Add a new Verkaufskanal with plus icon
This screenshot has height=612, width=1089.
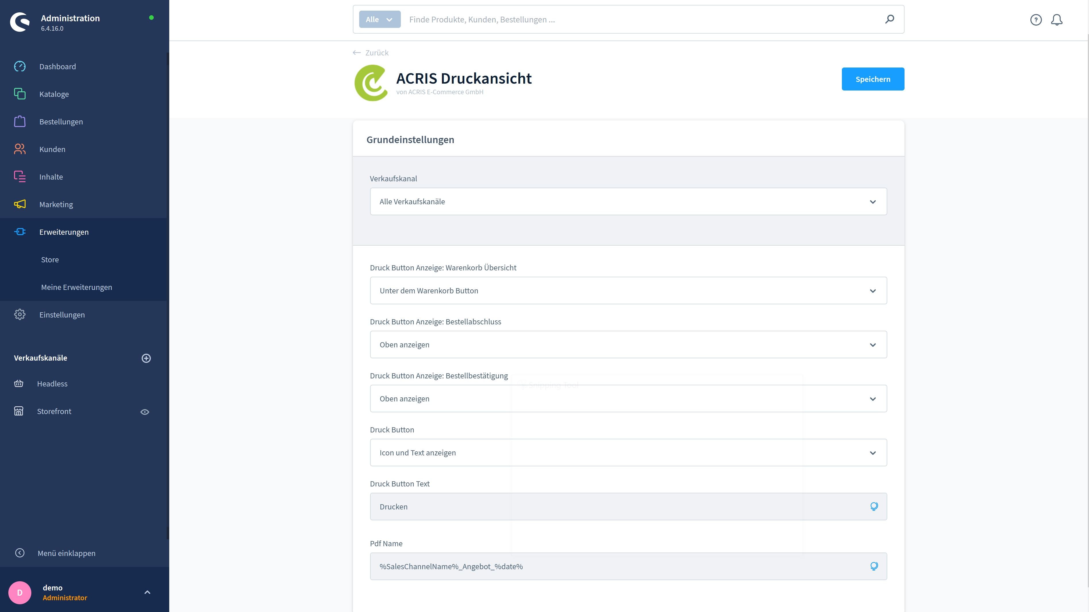point(146,358)
